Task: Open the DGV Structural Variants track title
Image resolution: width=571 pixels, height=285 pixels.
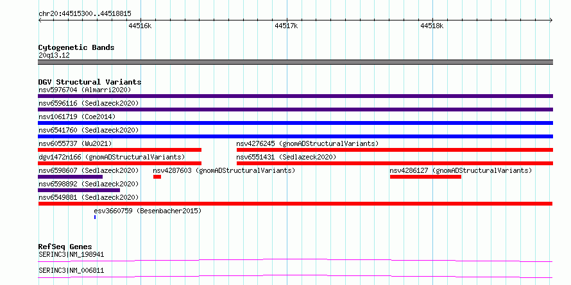Action: click(x=90, y=82)
